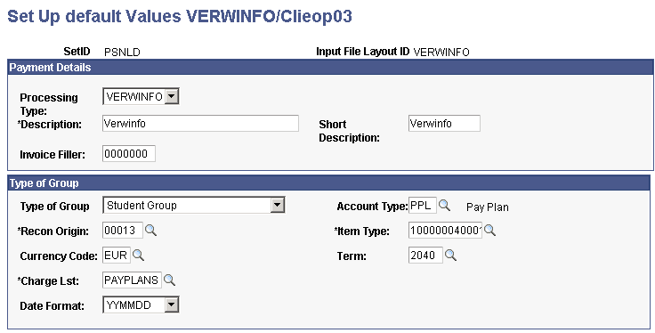655x333 pixels.
Task: Click the Currency Code label
Action: 59,256
